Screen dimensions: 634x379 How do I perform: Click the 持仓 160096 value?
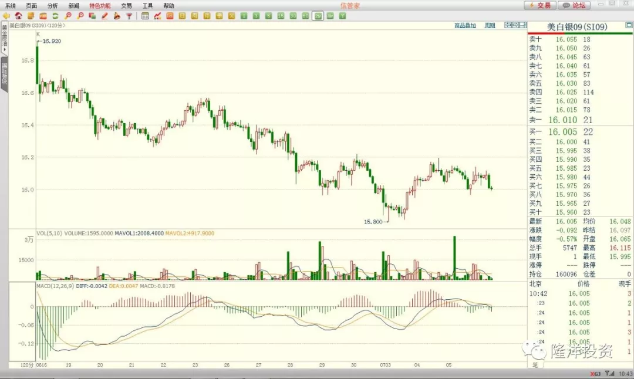(566, 274)
